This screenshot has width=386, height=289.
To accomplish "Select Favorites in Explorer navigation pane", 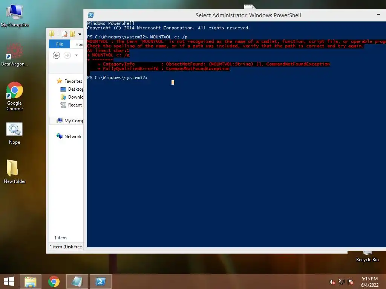I will pyautogui.click(x=69, y=81).
